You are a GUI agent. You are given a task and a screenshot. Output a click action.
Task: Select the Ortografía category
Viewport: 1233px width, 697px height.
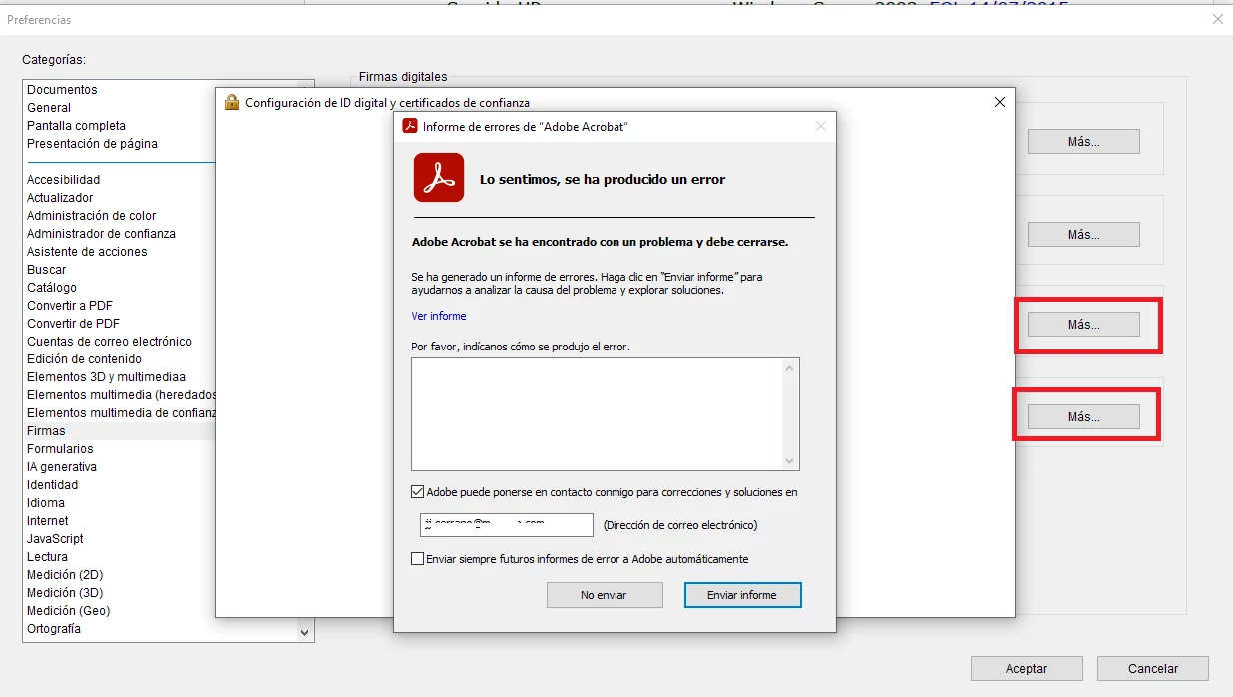54,629
